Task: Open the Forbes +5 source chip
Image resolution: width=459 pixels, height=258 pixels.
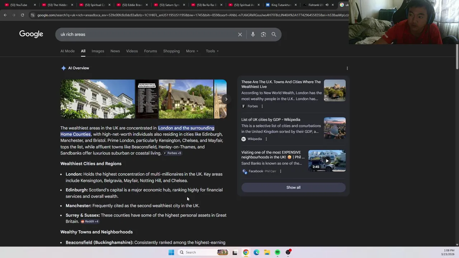Action: [x=173, y=153]
